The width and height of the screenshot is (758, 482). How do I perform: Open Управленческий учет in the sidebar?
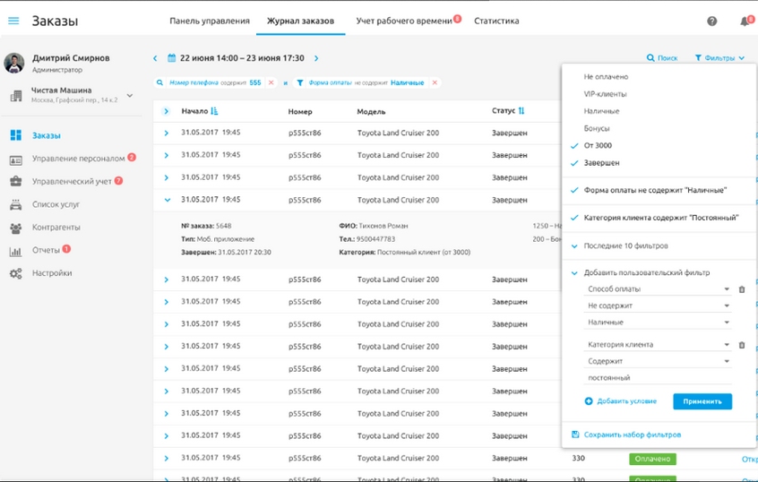pyautogui.click(x=72, y=181)
